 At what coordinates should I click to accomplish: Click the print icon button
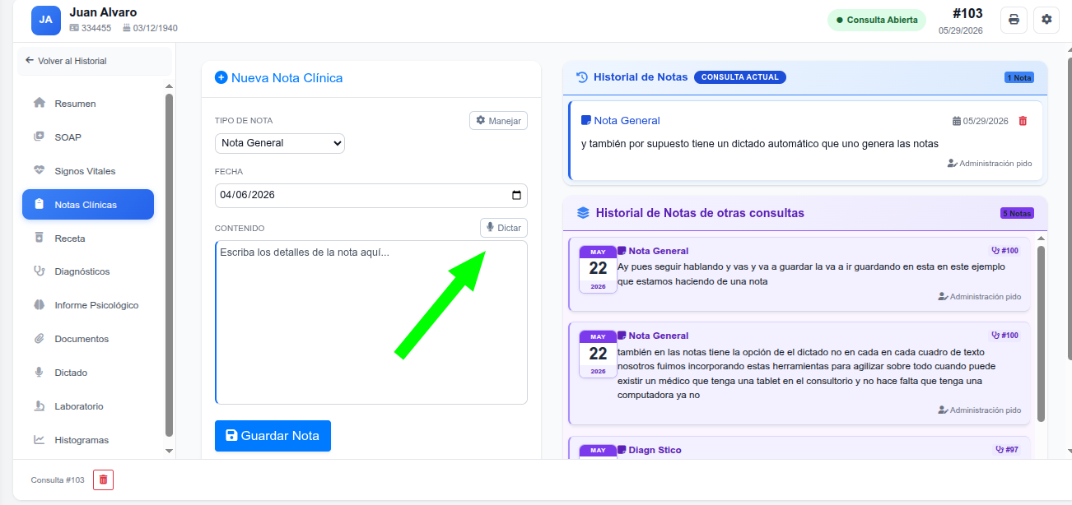pos(1014,20)
